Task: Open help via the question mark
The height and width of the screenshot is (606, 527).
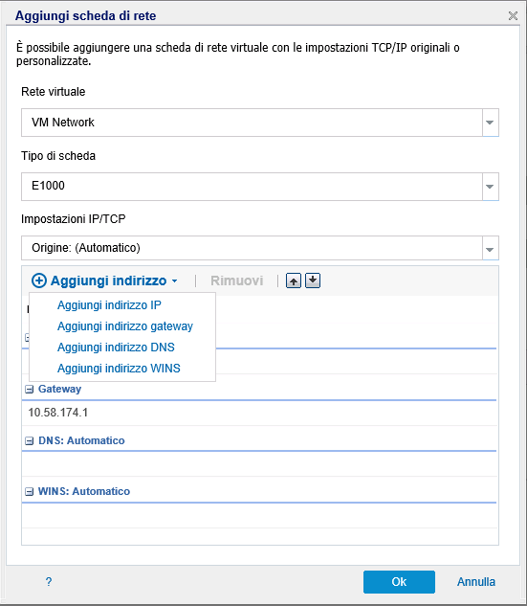Action: tap(48, 582)
